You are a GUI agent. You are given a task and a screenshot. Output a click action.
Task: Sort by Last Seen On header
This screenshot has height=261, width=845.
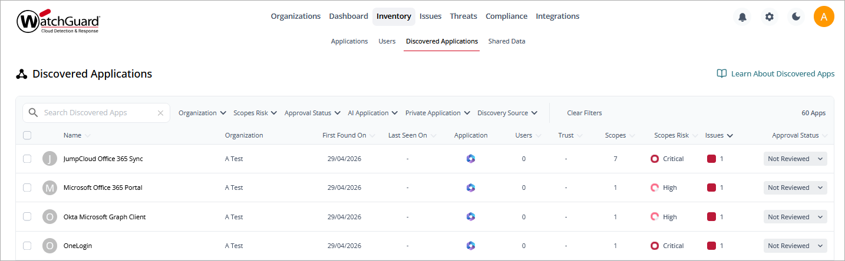tap(408, 135)
